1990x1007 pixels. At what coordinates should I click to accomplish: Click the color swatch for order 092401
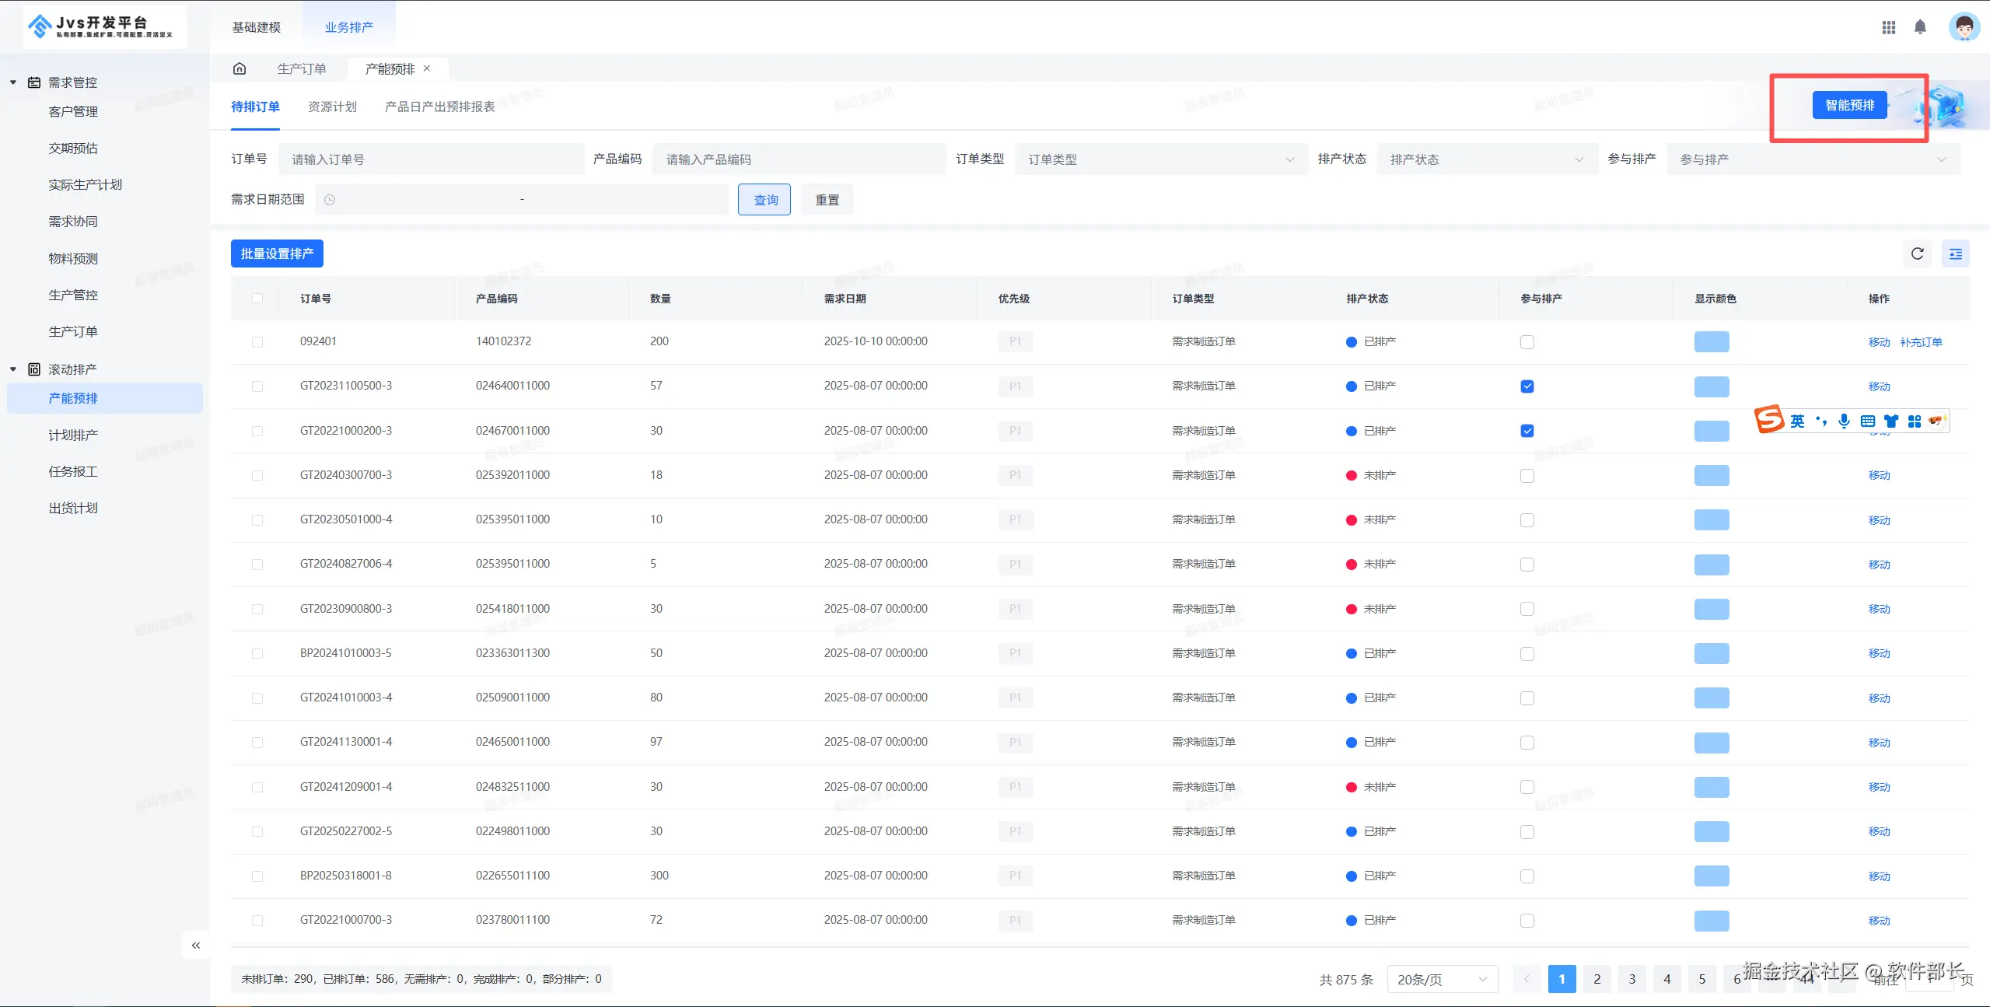[x=1711, y=342]
